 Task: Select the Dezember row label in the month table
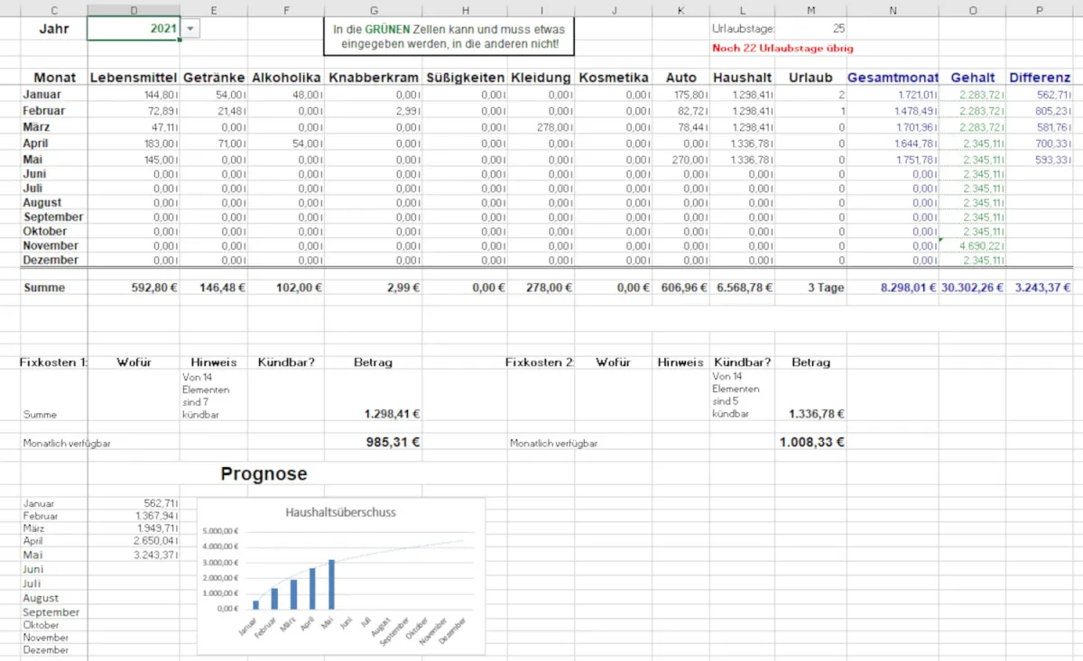[x=55, y=261]
